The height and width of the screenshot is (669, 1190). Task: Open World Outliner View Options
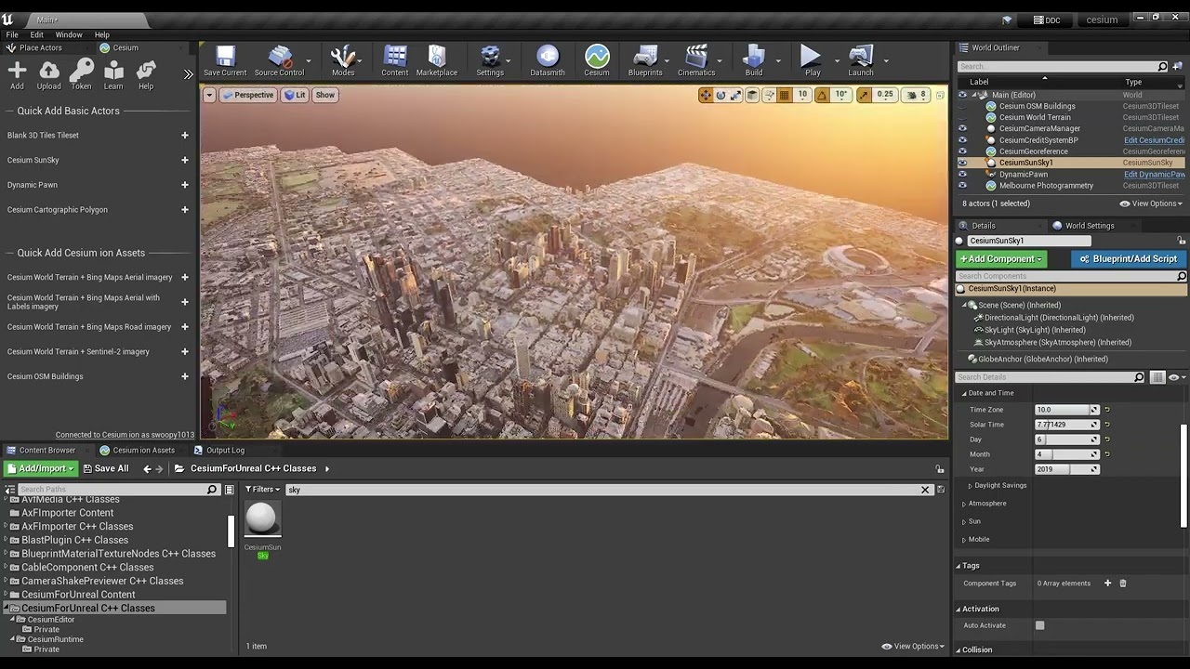[1151, 203]
